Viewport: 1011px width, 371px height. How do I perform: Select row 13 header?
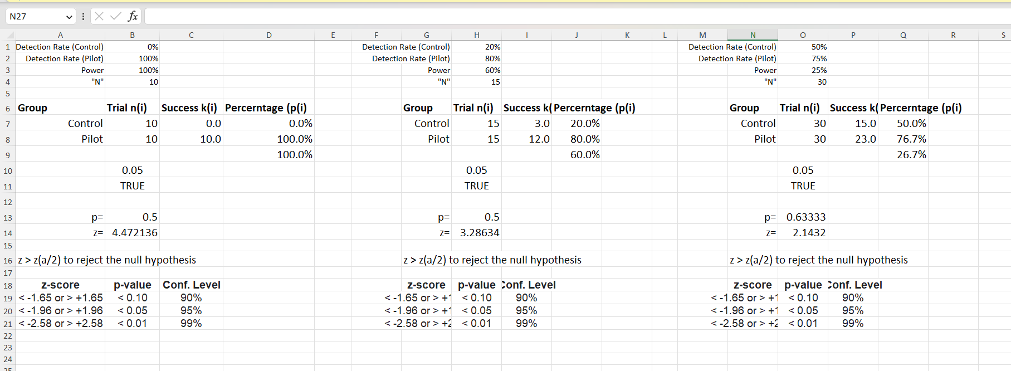[8, 217]
